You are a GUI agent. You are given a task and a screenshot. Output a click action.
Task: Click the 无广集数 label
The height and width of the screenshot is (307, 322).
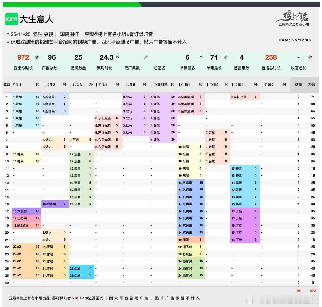(x=132, y=68)
